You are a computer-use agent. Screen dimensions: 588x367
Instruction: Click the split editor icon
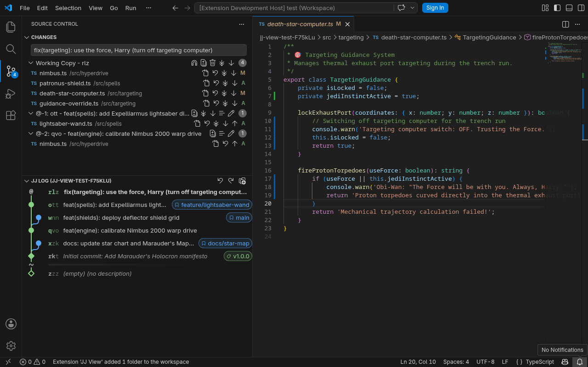point(565,24)
